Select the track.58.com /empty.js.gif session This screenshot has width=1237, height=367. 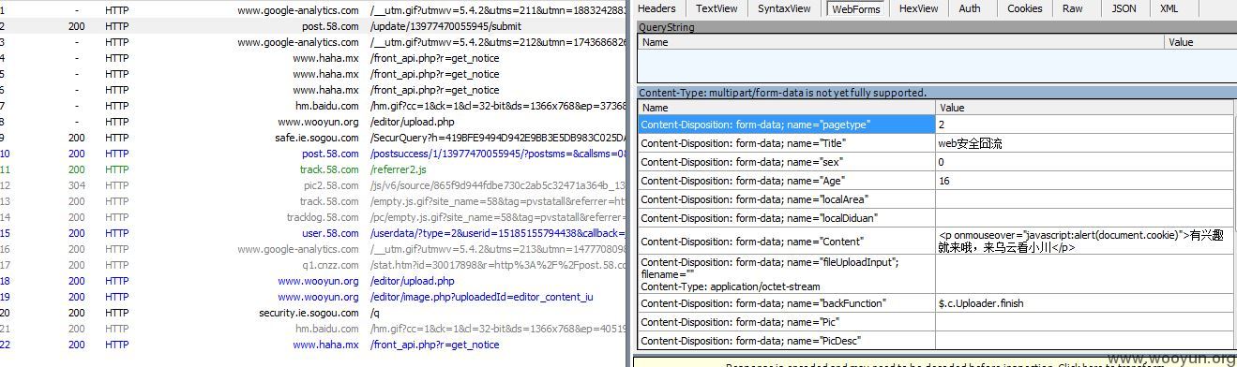click(312, 201)
